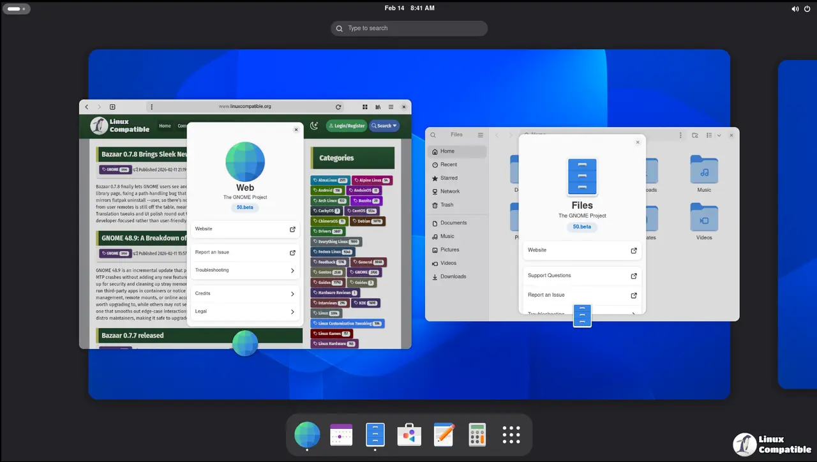Toggle dark mode moon icon on website
The height and width of the screenshot is (462, 817).
pos(314,126)
